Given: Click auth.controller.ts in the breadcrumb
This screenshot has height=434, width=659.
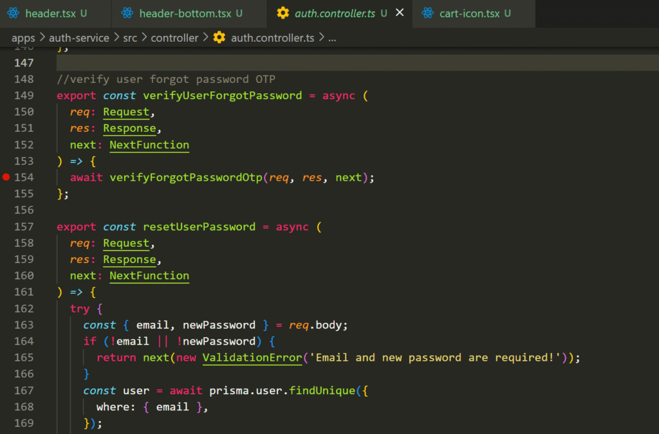Looking at the screenshot, I should (272, 37).
